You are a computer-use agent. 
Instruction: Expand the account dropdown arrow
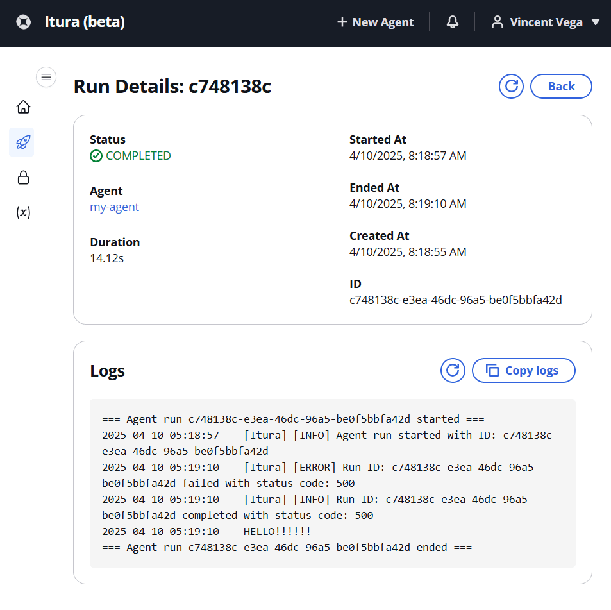click(x=596, y=22)
